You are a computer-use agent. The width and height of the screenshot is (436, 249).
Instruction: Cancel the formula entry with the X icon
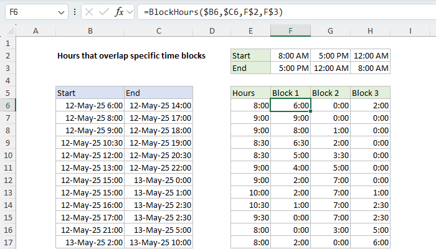pyautogui.click(x=89, y=12)
